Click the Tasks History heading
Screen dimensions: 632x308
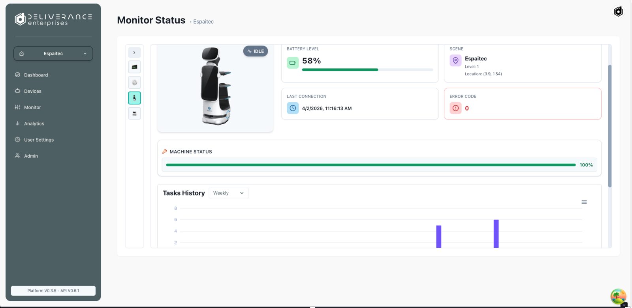(184, 193)
